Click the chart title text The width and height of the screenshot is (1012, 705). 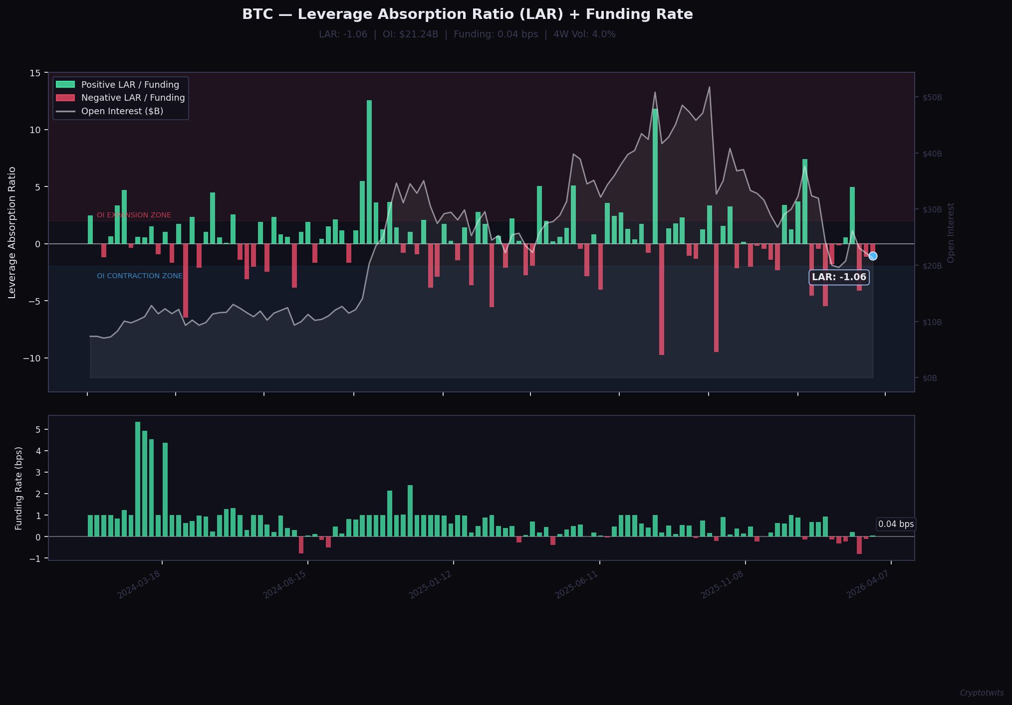pos(467,14)
